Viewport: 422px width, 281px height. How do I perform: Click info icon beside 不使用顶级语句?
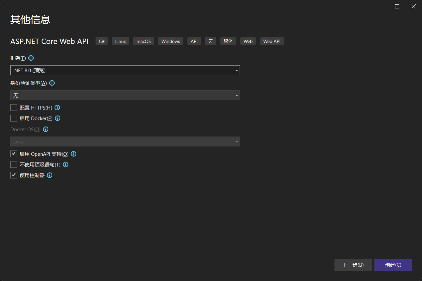(66, 164)
